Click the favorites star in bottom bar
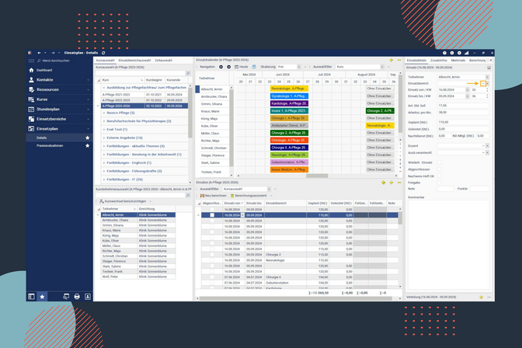 coord(43,296)
